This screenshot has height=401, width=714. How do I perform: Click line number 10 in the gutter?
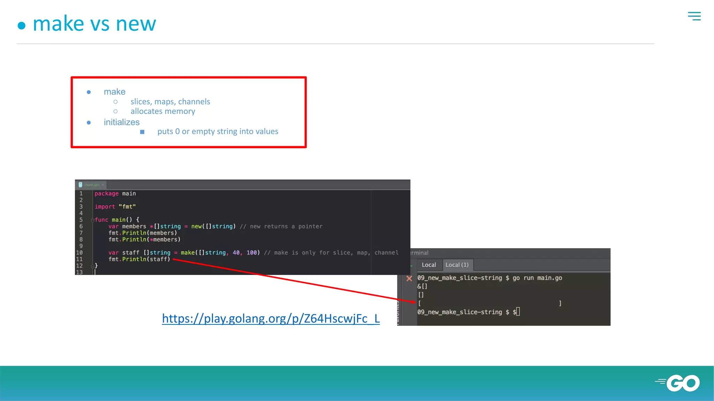79,253
